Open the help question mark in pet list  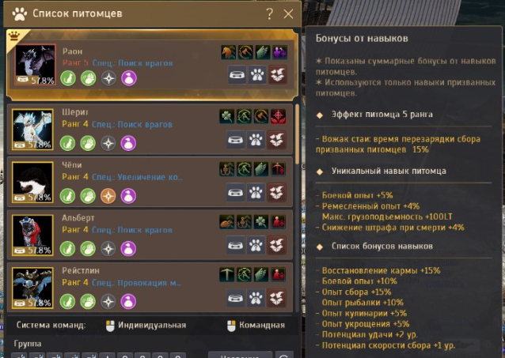click(270, 13)
